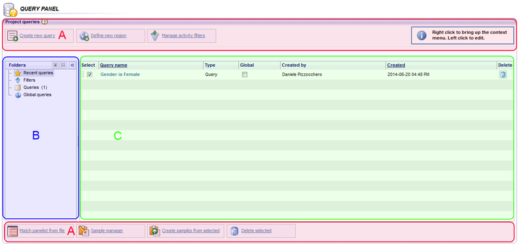Click the Query Panel database icon
Screen dimensions: 519x248
pos(10,9)
